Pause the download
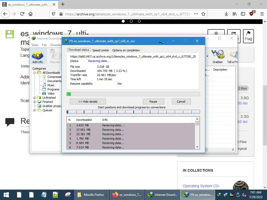The height and width of the screenshot is (200, 267). pyautogui.click(x=153, y=102)
